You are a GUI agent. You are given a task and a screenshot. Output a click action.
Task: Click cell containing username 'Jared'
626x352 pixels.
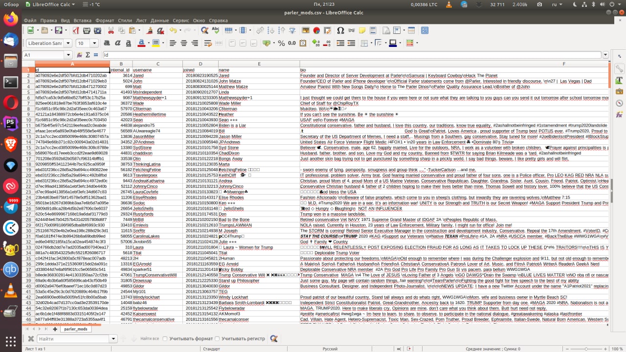157,76
